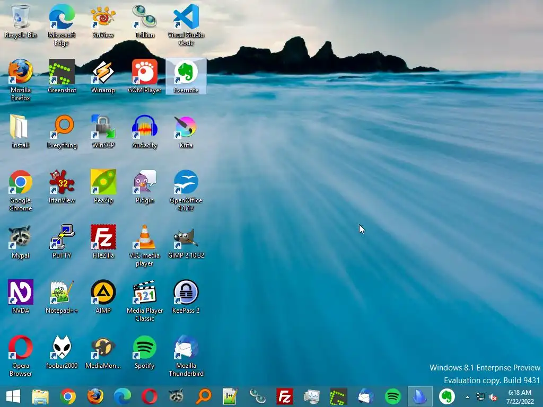Select the Media Player Classic desktop icon
Image resolution: width=543 pixels, height=407 pixels.
pyautogui.click(x=145, y=301)
